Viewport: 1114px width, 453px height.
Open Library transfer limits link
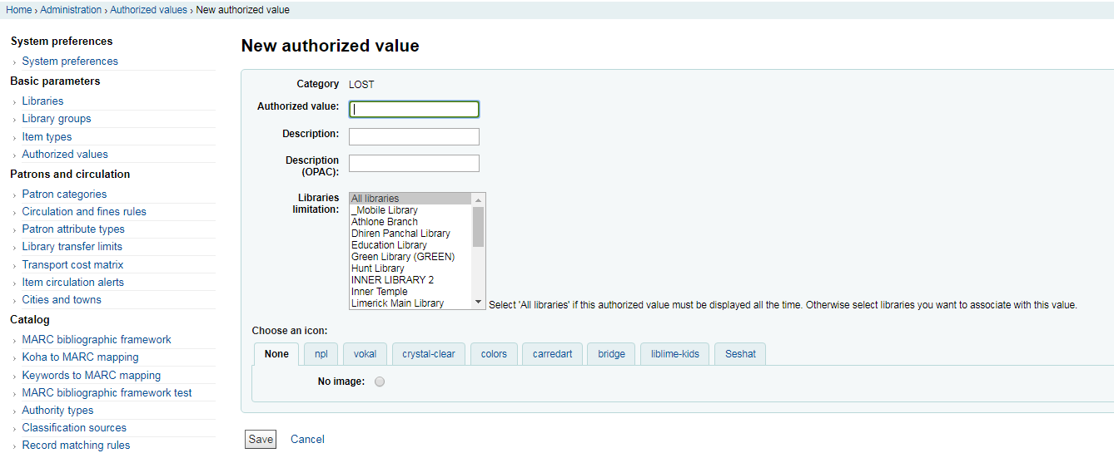[72, 247]
